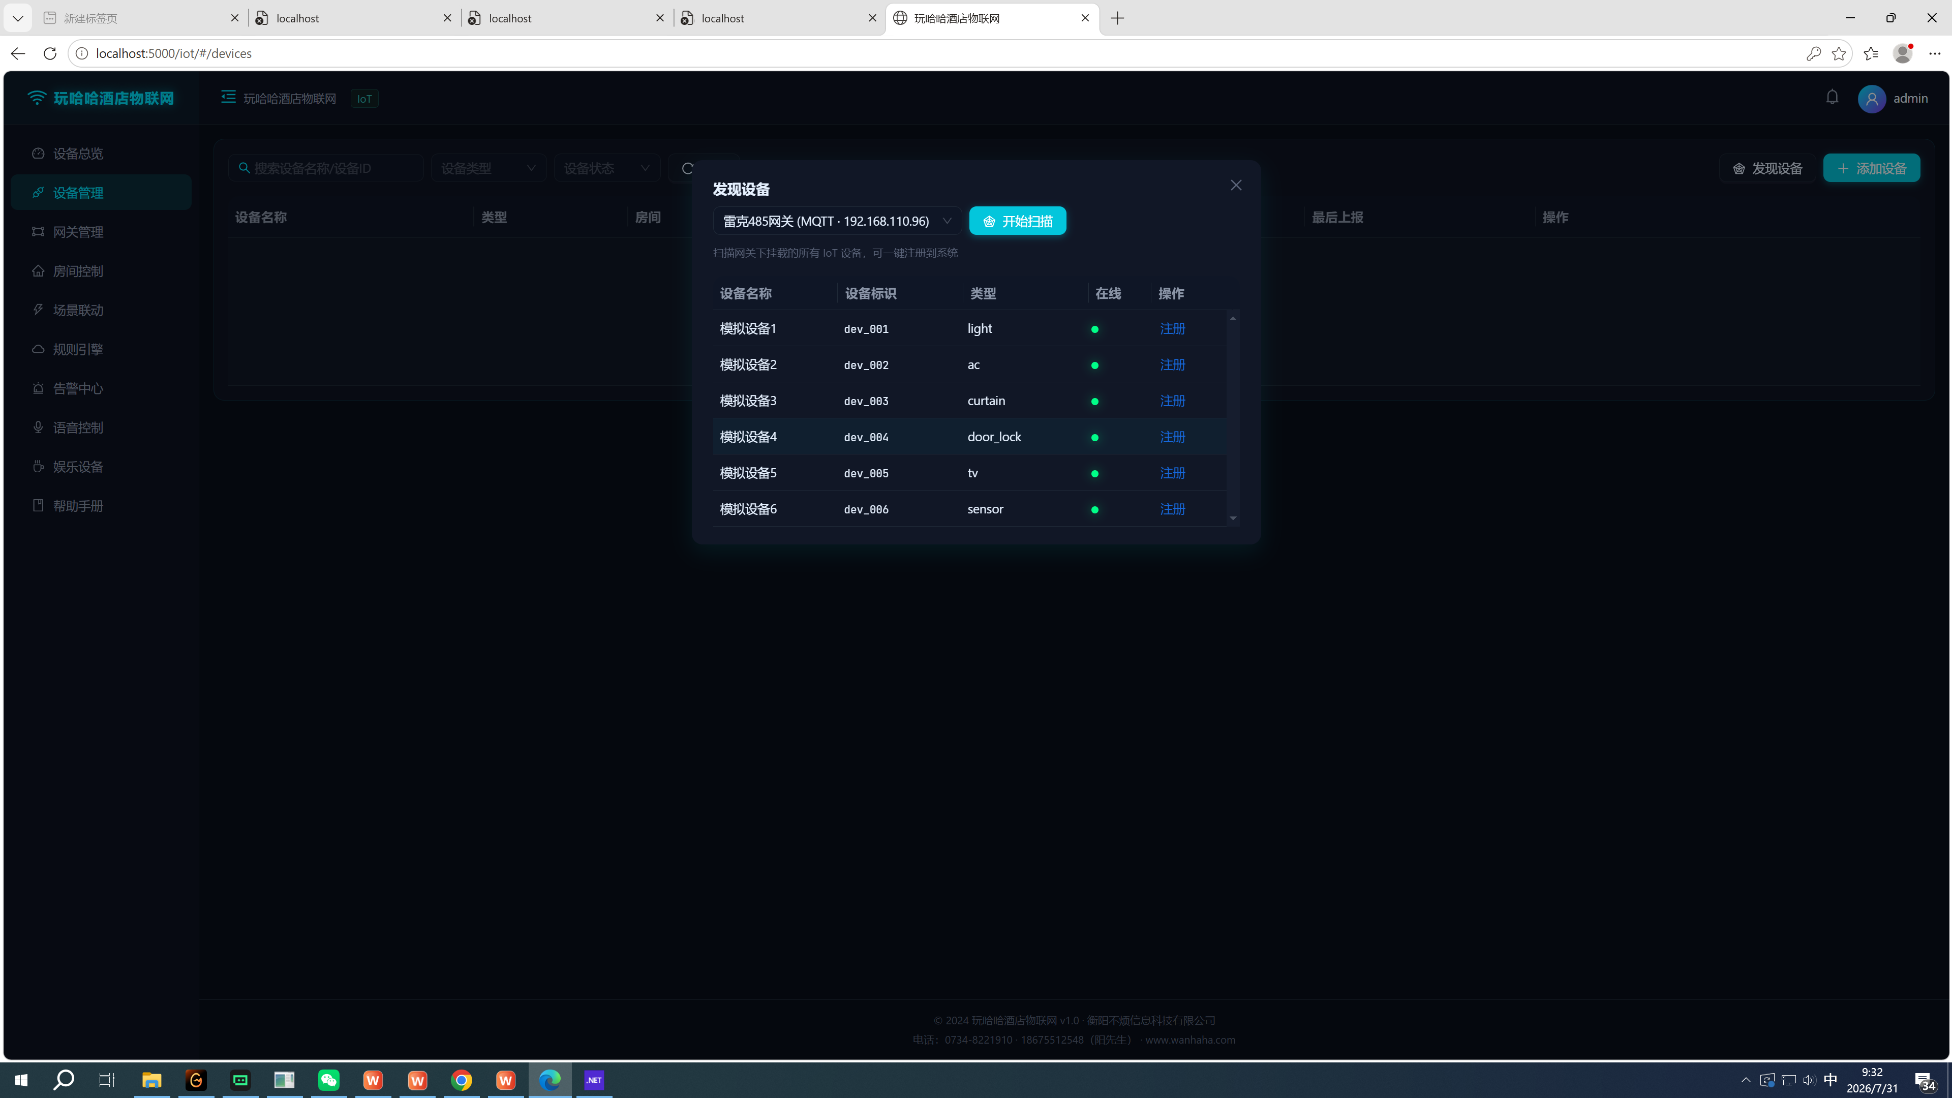The image size is (1952, 1098).
Task: Open the 设备状态 filter dropdown
Action: [607, 168]
